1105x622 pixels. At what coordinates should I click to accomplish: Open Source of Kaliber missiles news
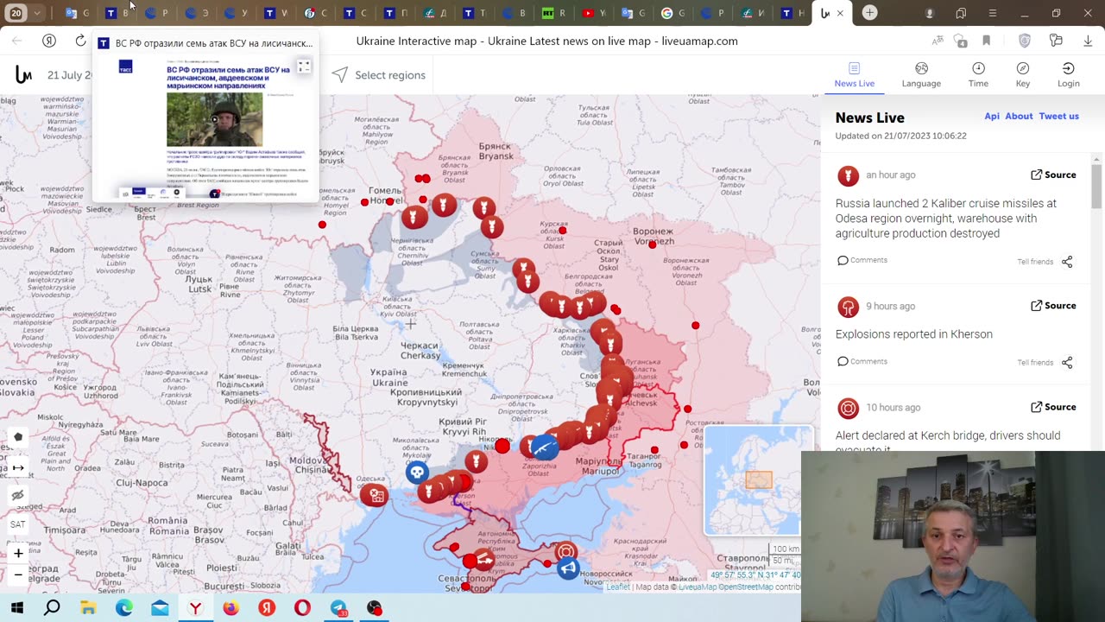pyautogui.click(x=1053, y=175)
